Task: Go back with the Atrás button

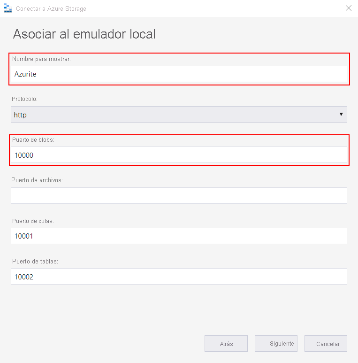Action: [226, 344]
